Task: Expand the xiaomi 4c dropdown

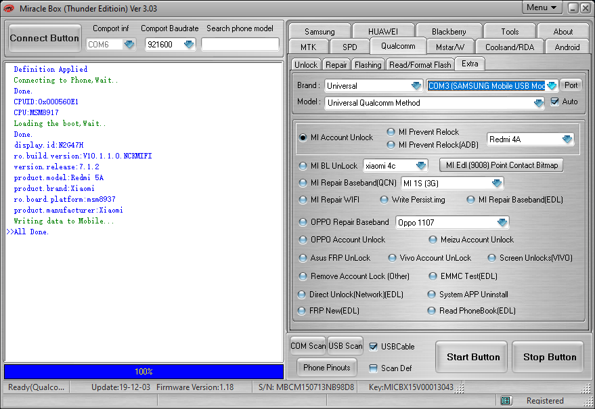Action: [421, 166]
